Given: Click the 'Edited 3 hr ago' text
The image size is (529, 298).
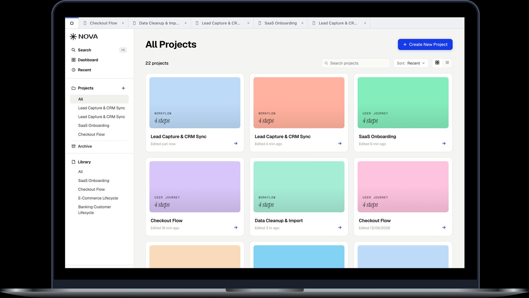Looking at the screenshot, I should click(x=267, y=228).
